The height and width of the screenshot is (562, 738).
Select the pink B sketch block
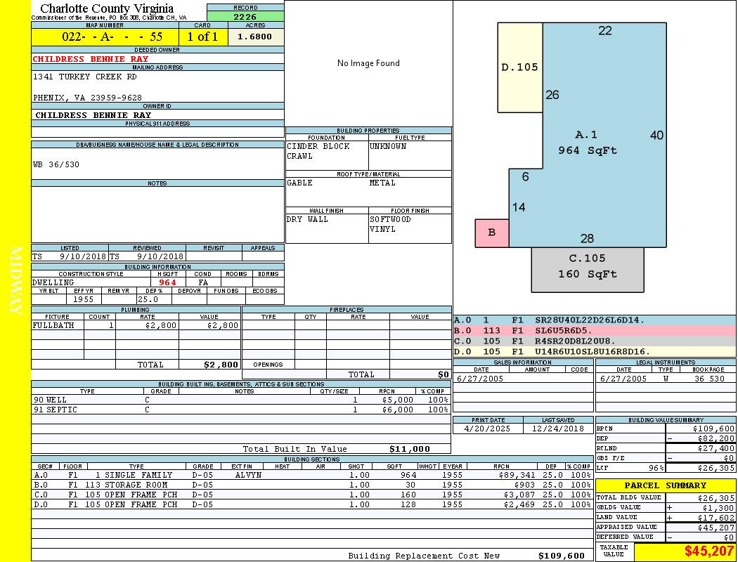[492, 233]
